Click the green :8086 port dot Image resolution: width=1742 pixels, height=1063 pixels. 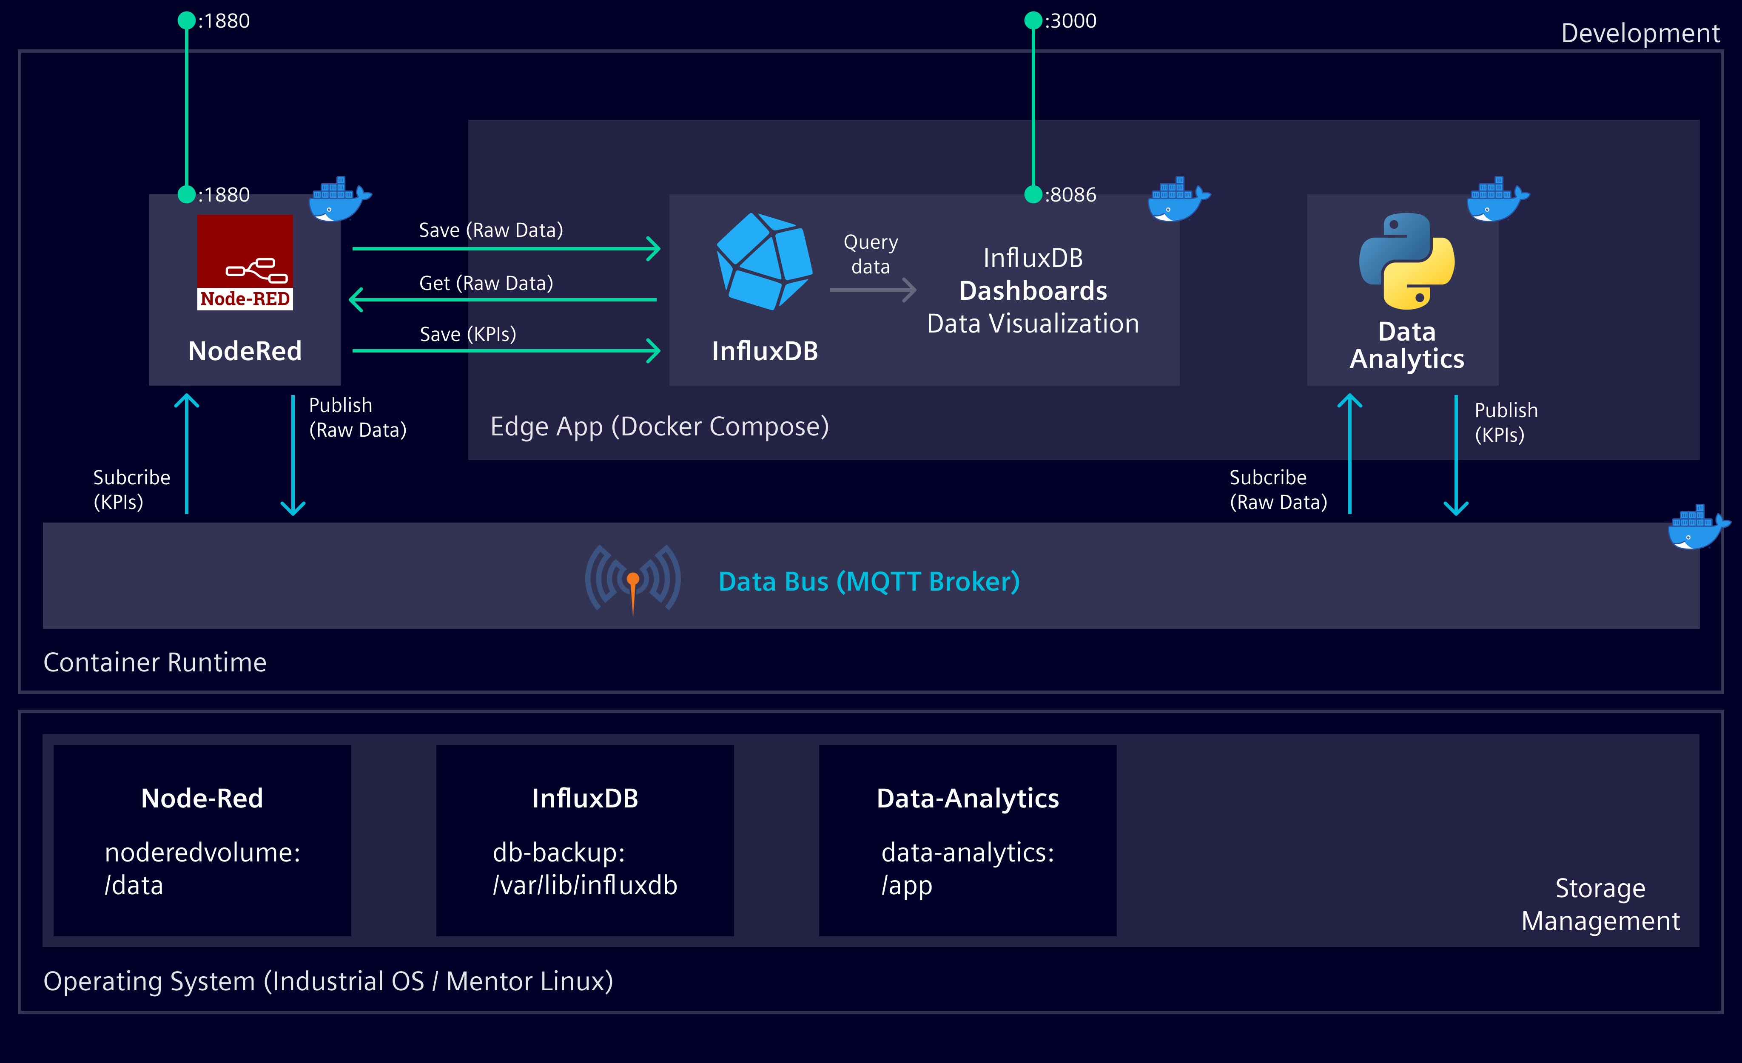click(1033, 194)
